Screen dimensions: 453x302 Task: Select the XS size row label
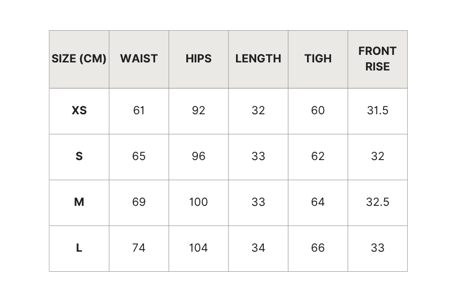pos(79,110)
